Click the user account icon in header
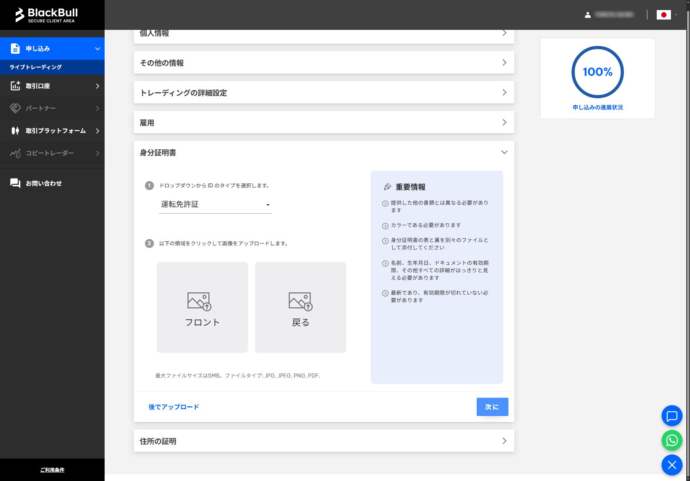 click(x=587, y=14)
